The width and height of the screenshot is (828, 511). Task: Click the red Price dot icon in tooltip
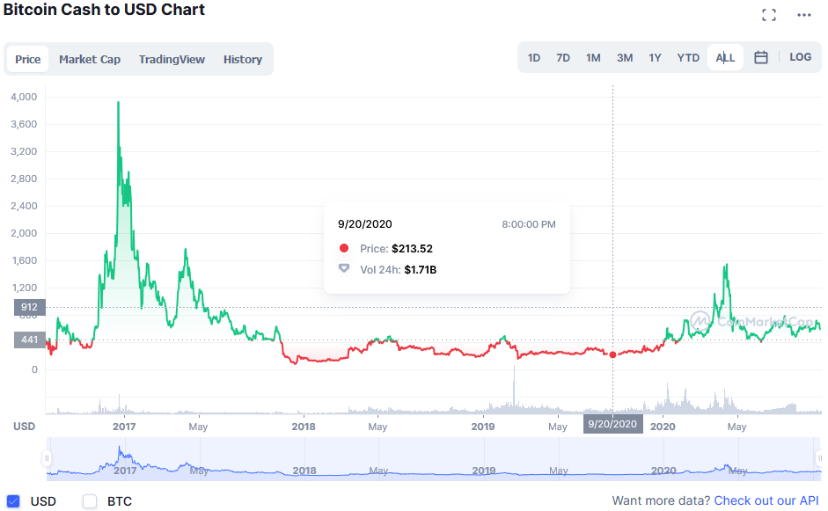pos(344,248)
